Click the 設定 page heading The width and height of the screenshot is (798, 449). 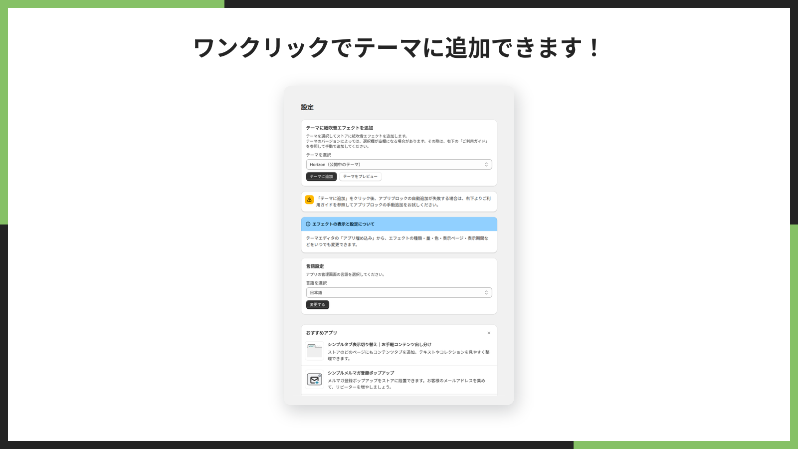pyautogui.click(x=307, y=107)
